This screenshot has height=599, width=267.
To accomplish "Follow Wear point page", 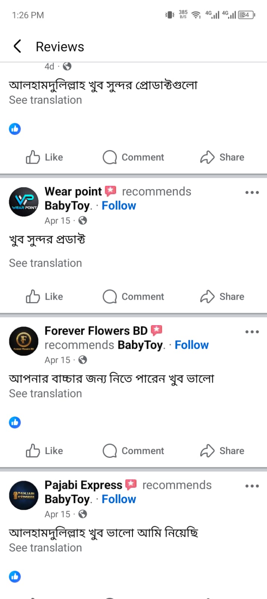I will tap(119, 206).
